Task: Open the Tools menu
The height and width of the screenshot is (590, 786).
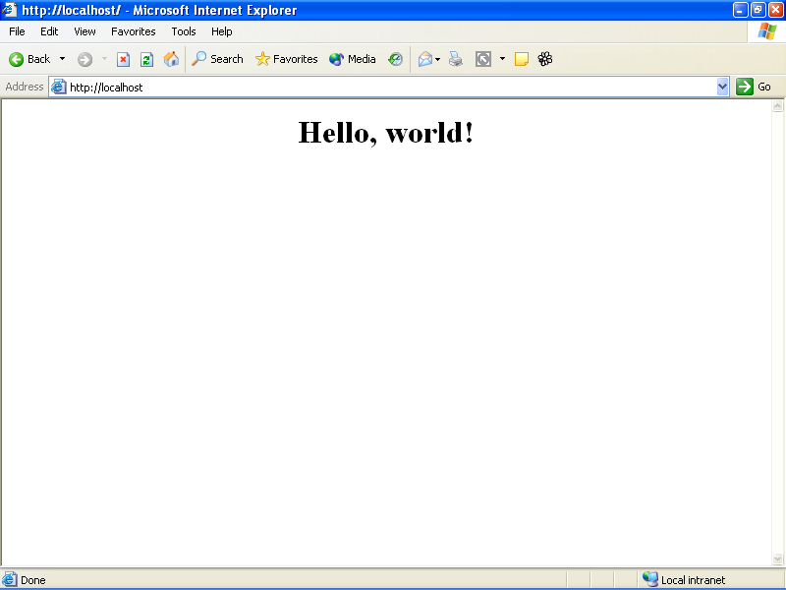Action: click(x=184, y=31)
